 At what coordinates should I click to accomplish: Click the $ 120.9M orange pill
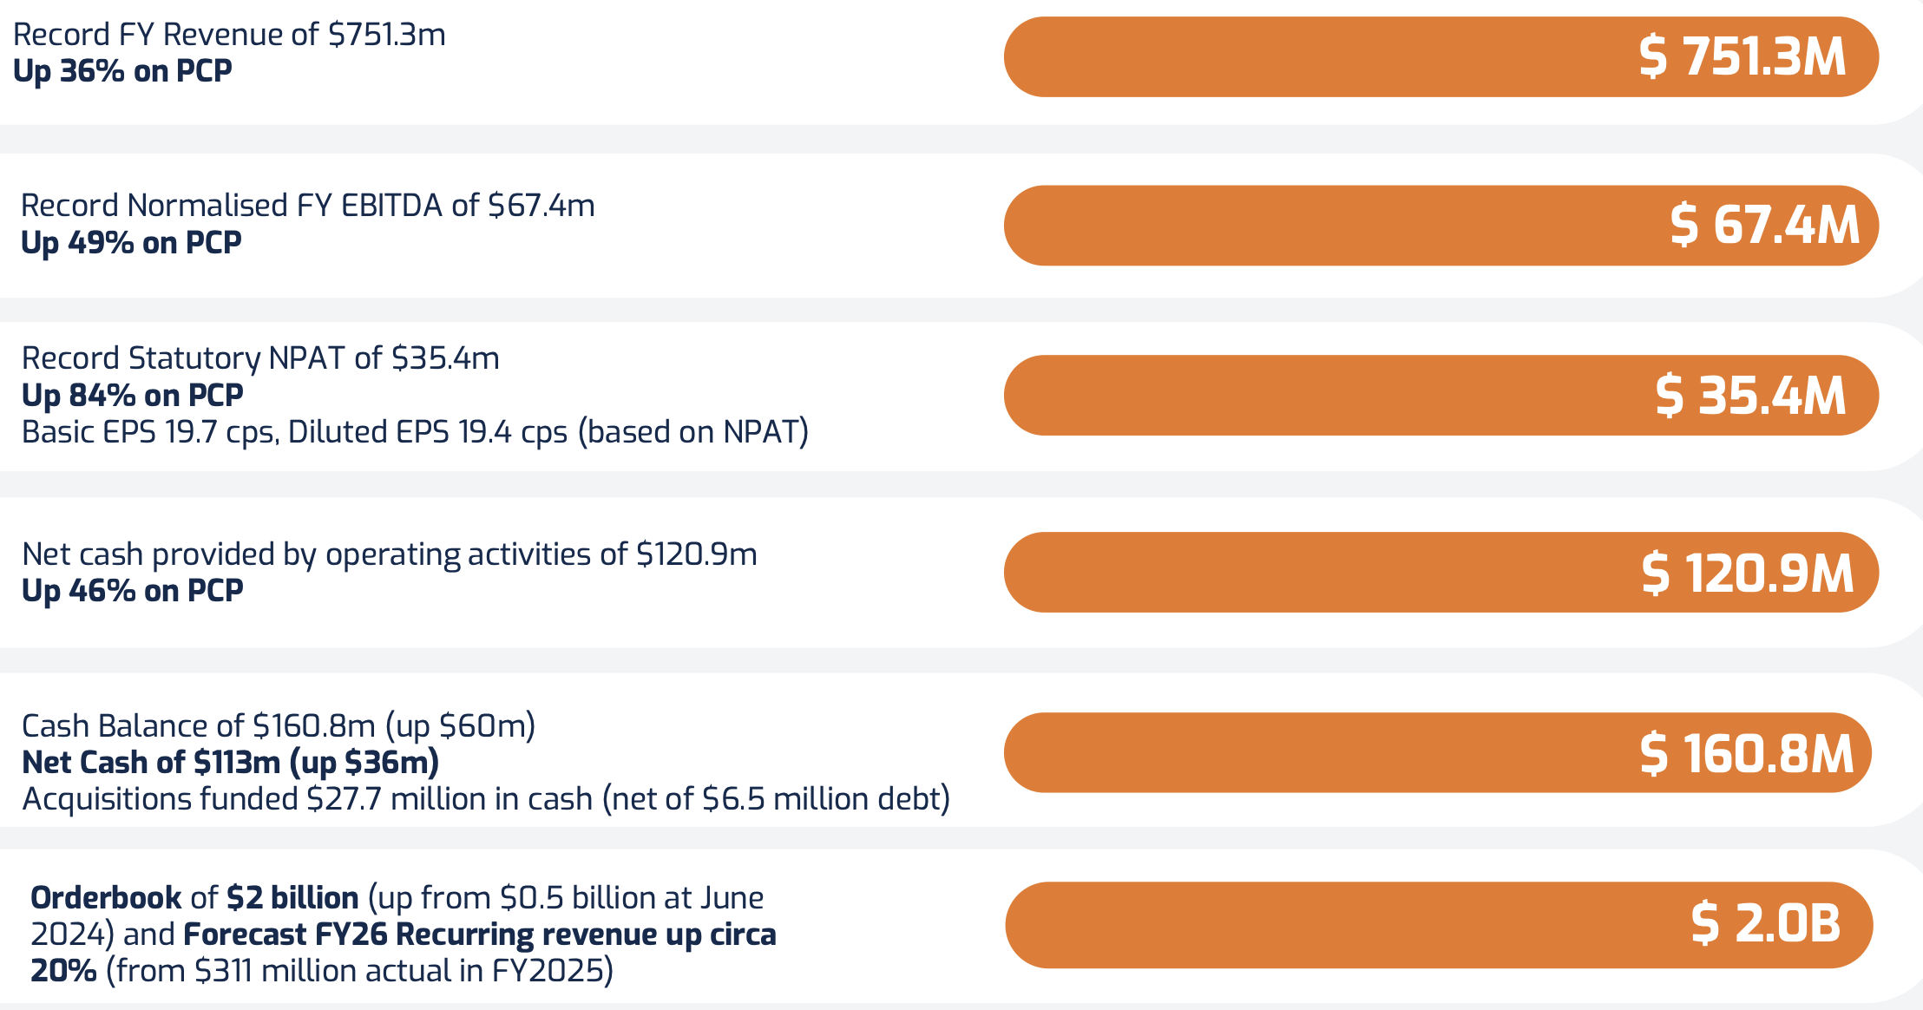click(1441, 573)
